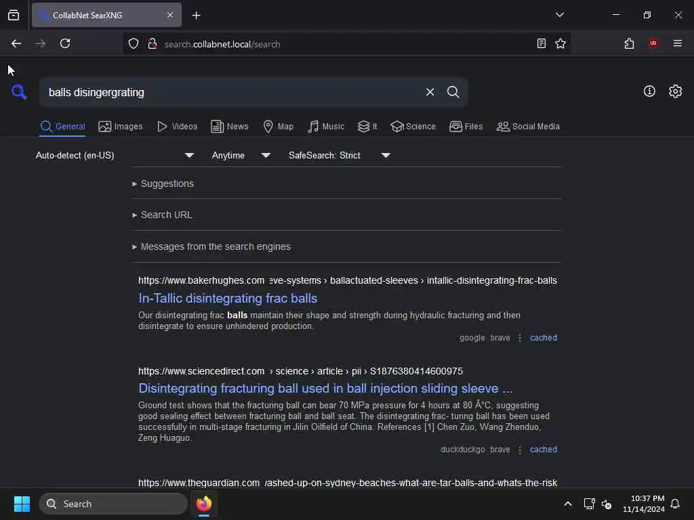Switch to General search category

point(62,127)
